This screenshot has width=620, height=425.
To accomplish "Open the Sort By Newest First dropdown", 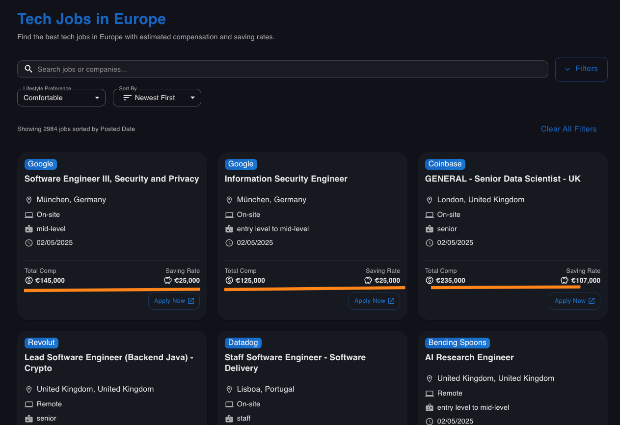I will (157, 98).
